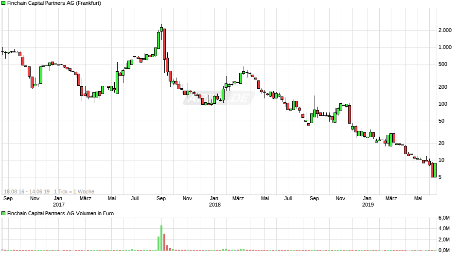
Task: Click 'Jan.' label above 2017
Action: point(58,199)
